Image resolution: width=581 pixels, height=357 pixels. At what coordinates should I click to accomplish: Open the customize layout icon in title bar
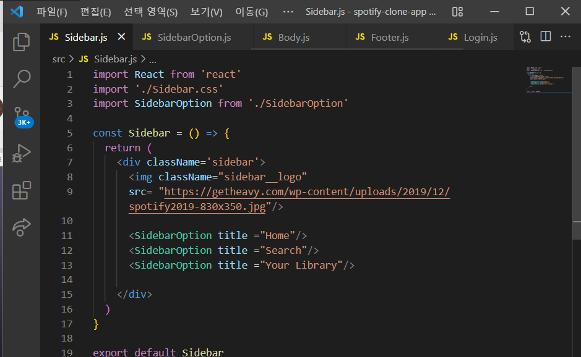click(x=457, y=12)
